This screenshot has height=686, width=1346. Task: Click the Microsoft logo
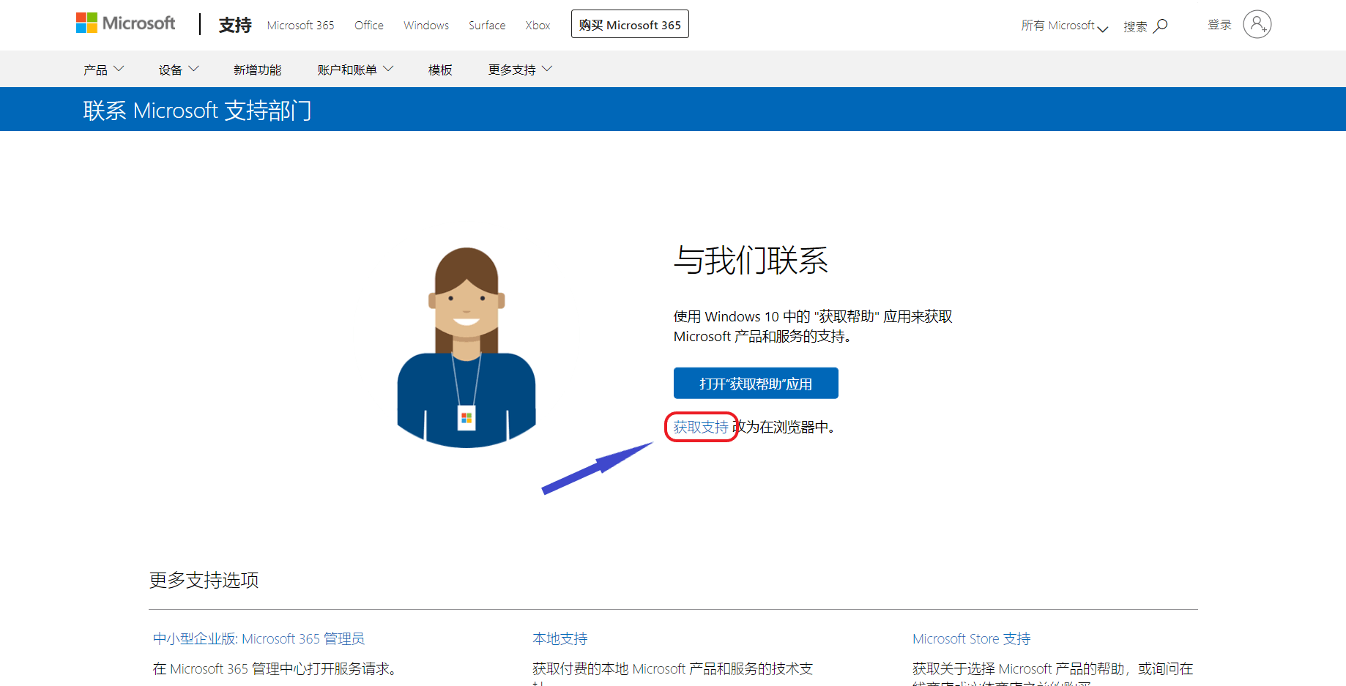pyautogui.click(x=125, y=23)
